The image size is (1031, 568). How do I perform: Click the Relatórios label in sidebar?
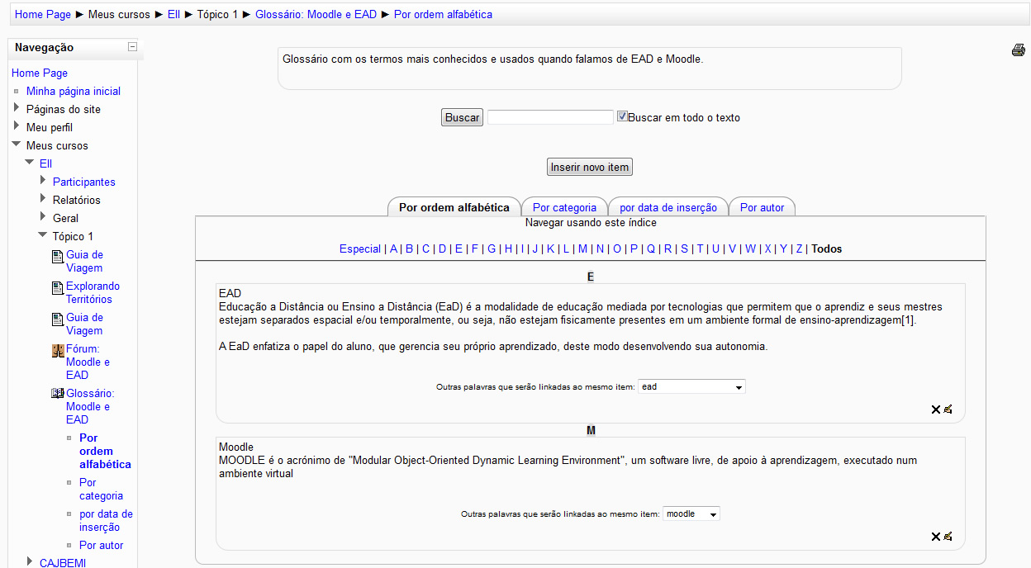[x=77, y=200]
